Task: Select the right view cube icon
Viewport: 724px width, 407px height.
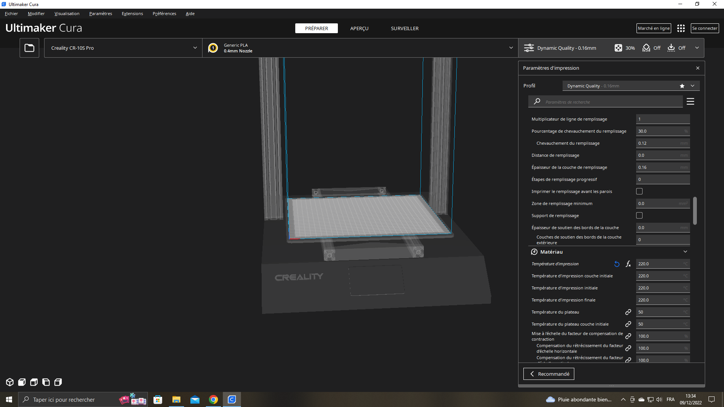Action: (58, 382)
